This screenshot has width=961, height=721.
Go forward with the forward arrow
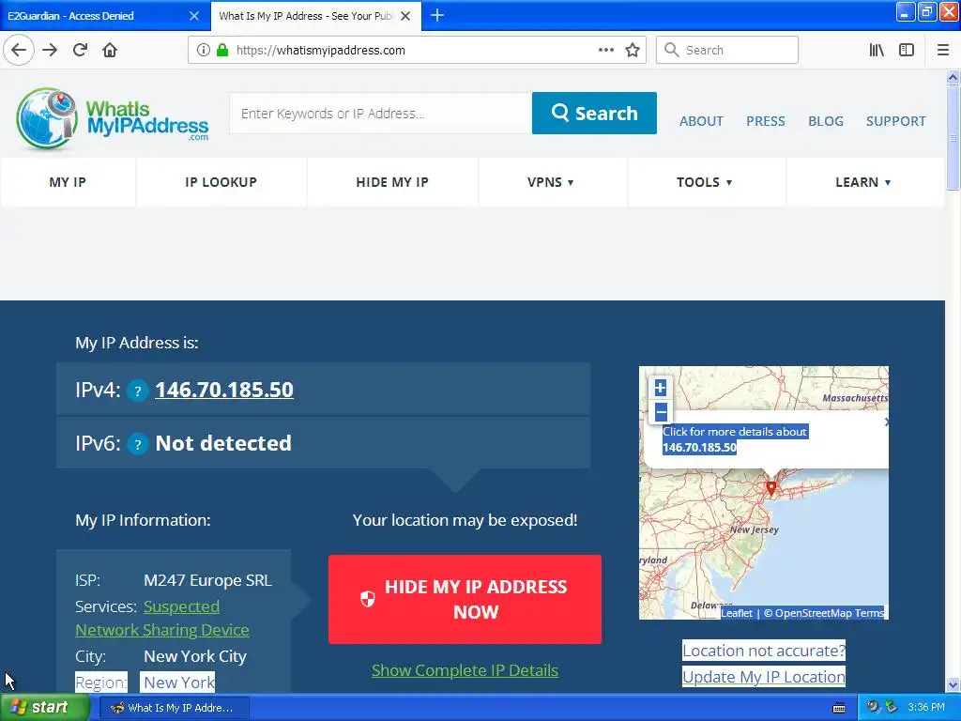(50, 50)
